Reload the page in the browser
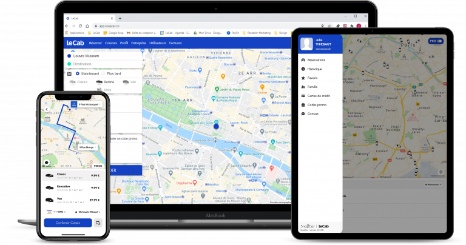The image size is (466, 245). (x=80, y=26)
